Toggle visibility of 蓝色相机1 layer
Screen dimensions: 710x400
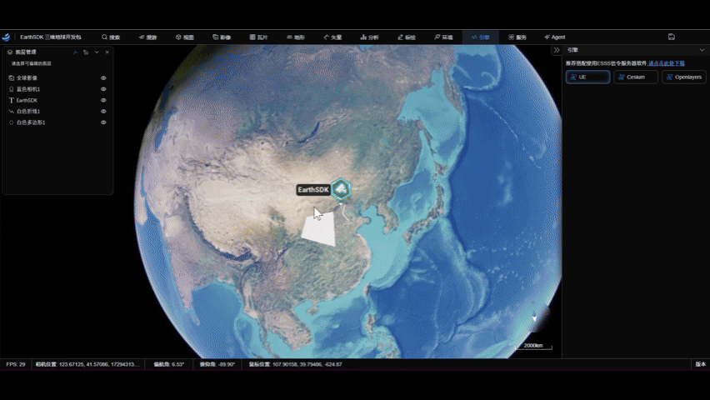[103, 89]
